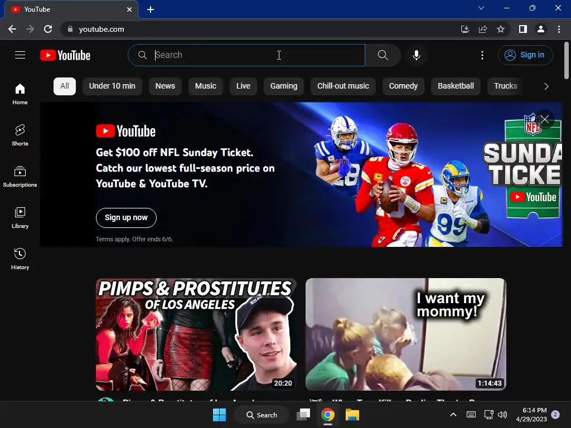The height and width of the screenshot is (428, 571).
Task: Click the page vertical scrollbar
Action: (x=567, y=61)
